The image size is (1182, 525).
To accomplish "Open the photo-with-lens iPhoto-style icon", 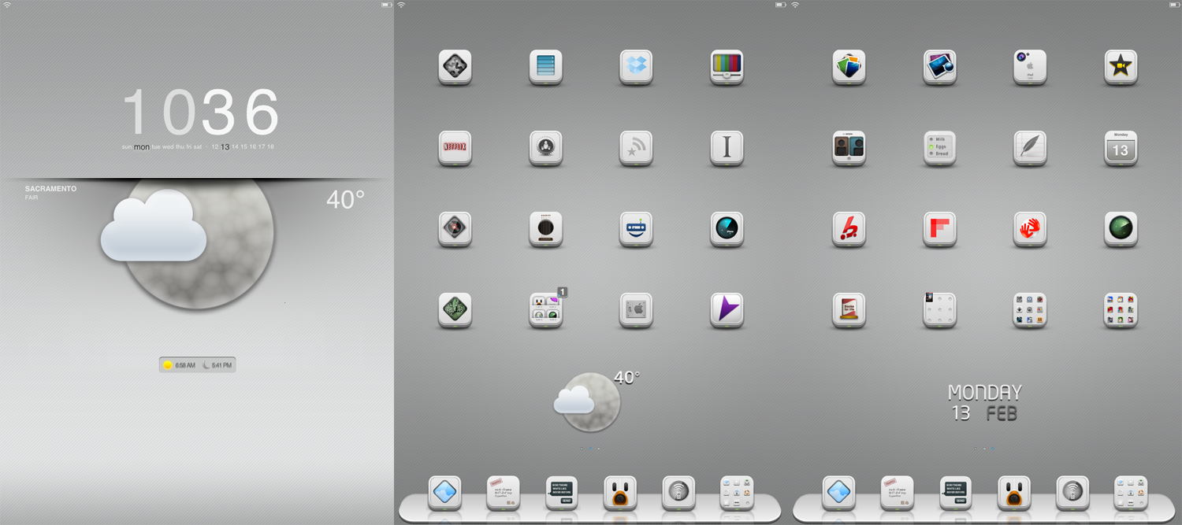I will click(939, 67).
